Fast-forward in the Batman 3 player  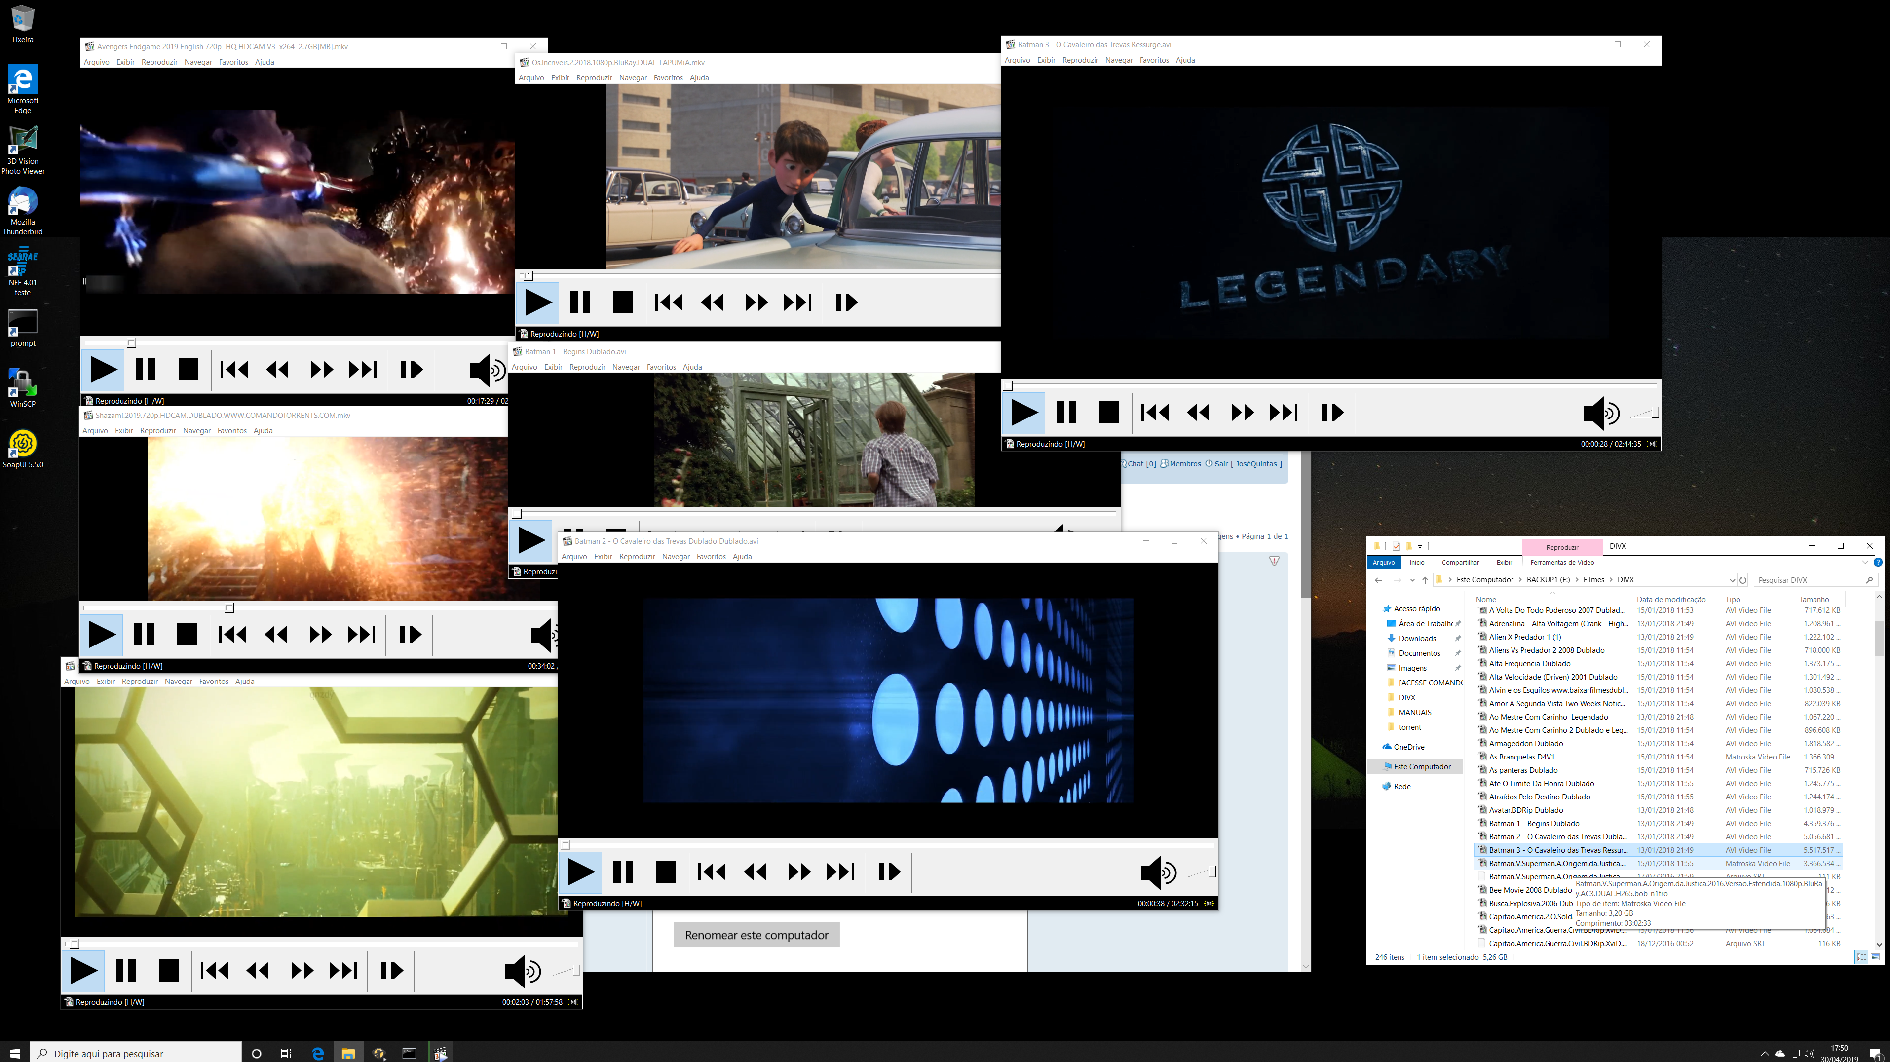click(x=1242, y=413)
